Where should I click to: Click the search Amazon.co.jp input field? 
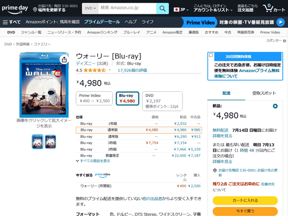pyautogui.click(x=128, y=8)
